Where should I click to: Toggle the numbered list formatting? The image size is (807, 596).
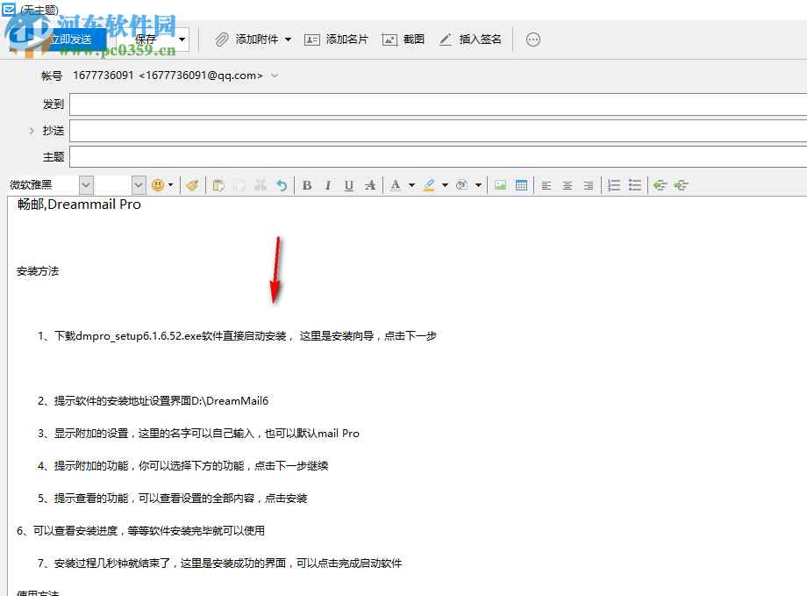click(613, 185)
